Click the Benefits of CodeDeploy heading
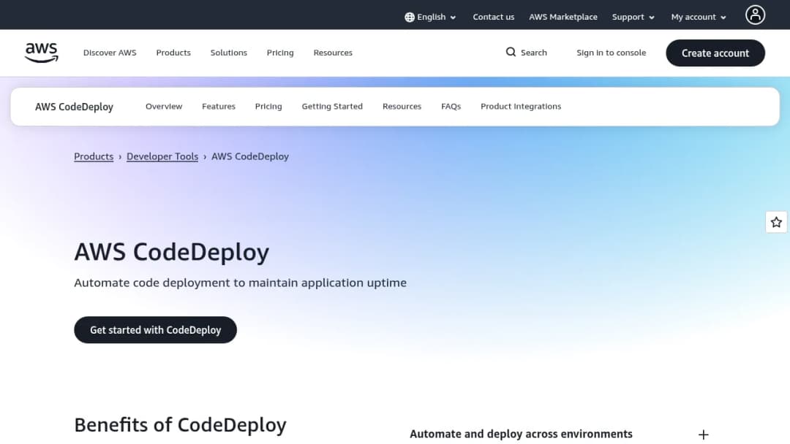 (180, 425)
